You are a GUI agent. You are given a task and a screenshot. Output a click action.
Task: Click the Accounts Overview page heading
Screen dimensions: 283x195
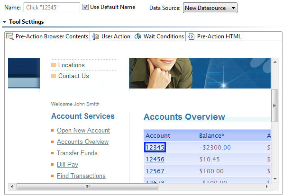tap(184, 117)
